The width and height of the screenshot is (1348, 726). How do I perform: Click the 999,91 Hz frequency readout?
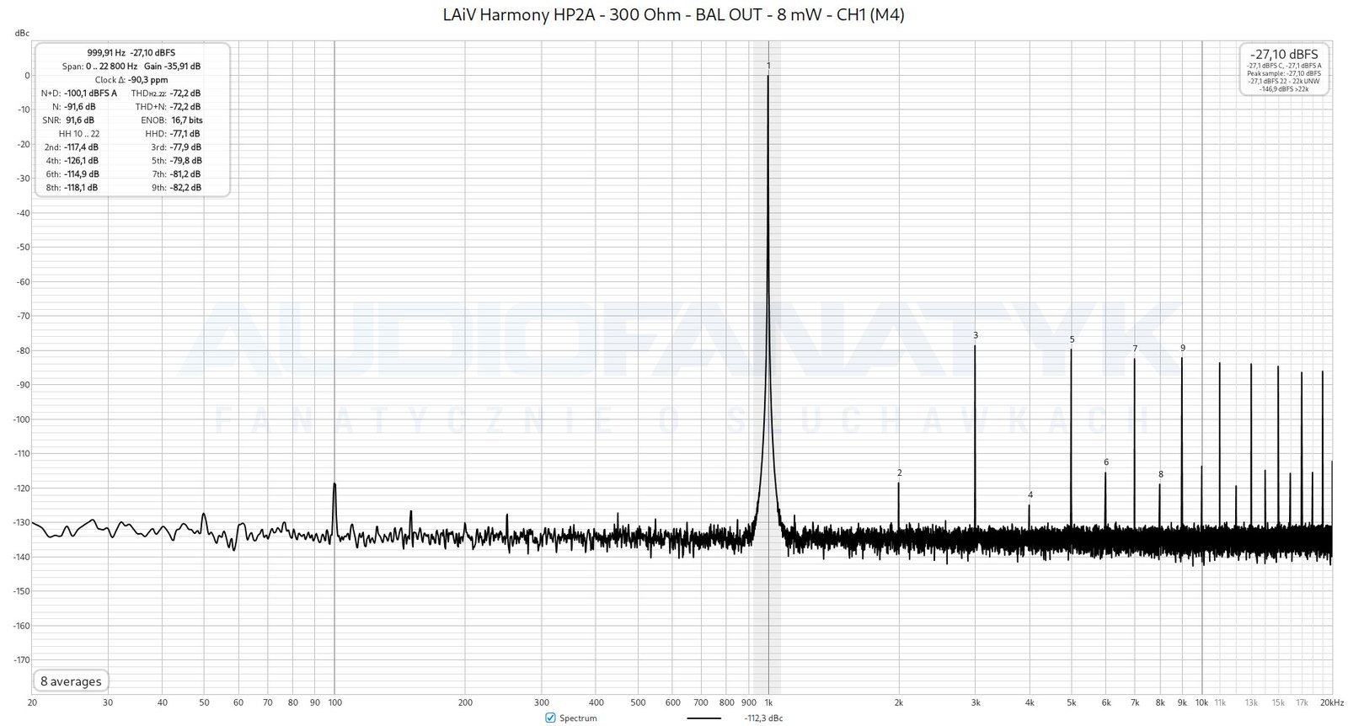[x=105, y=52]
